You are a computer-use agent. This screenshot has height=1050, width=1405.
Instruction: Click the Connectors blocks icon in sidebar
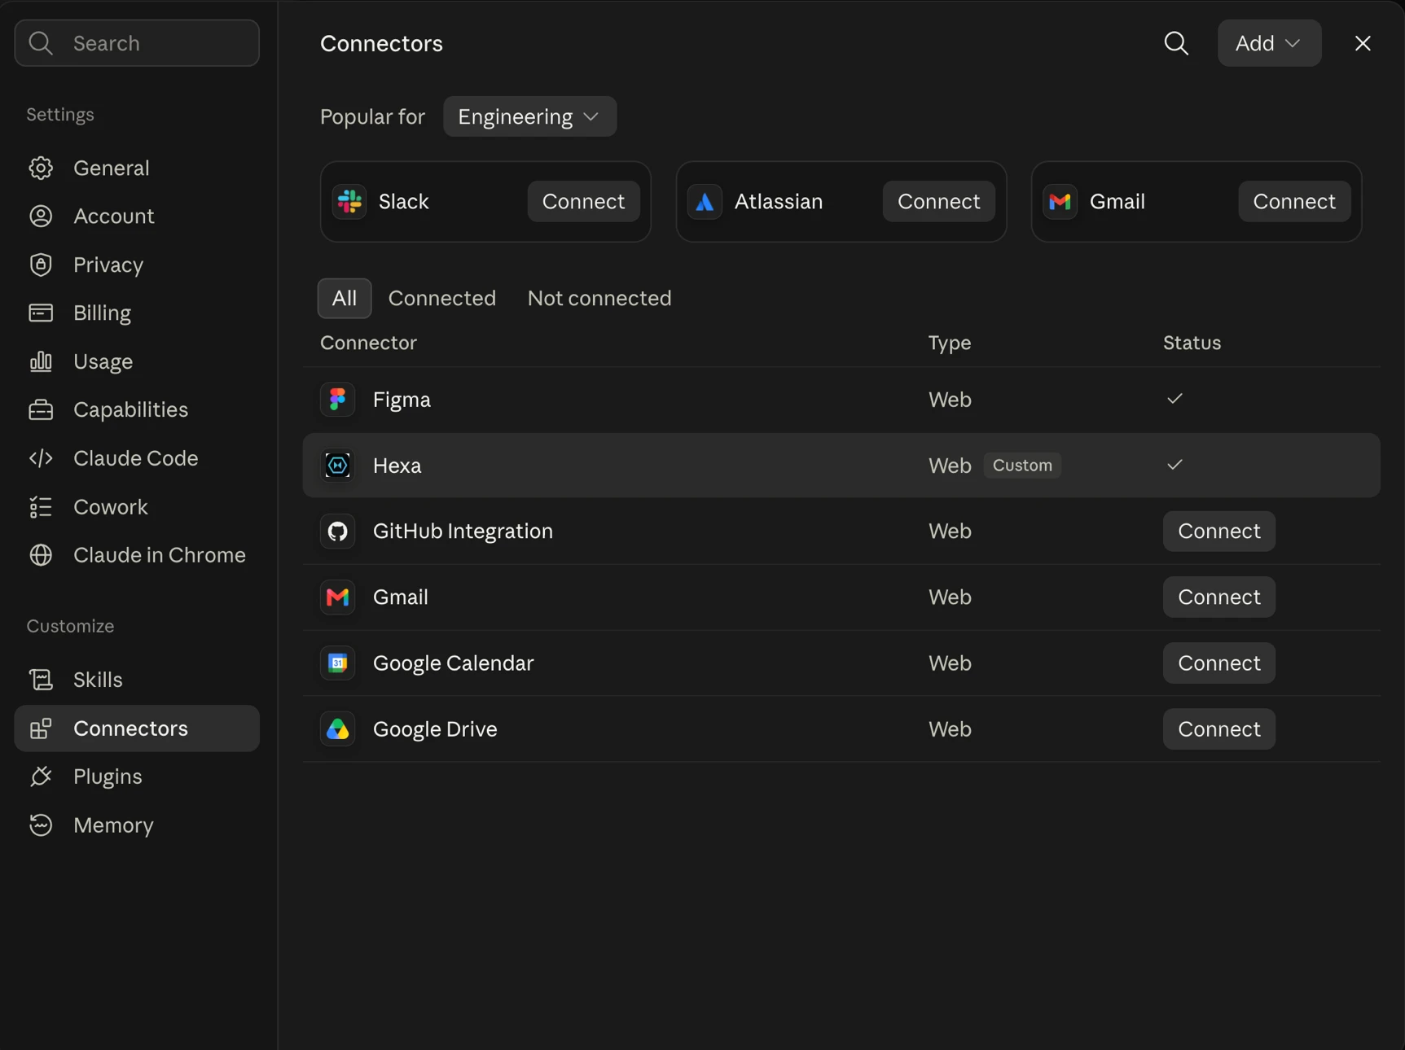click(41, 728)
